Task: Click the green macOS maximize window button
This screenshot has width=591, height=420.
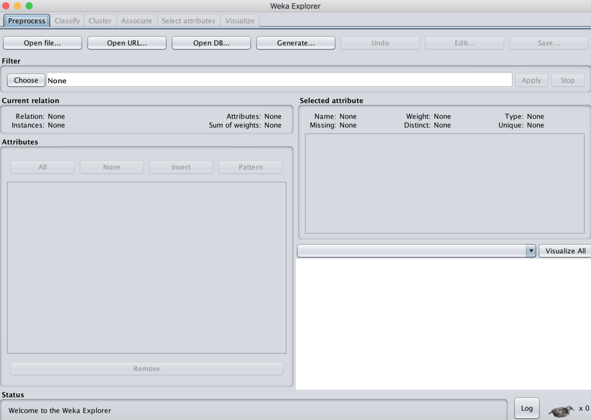Action: point(29,6)
